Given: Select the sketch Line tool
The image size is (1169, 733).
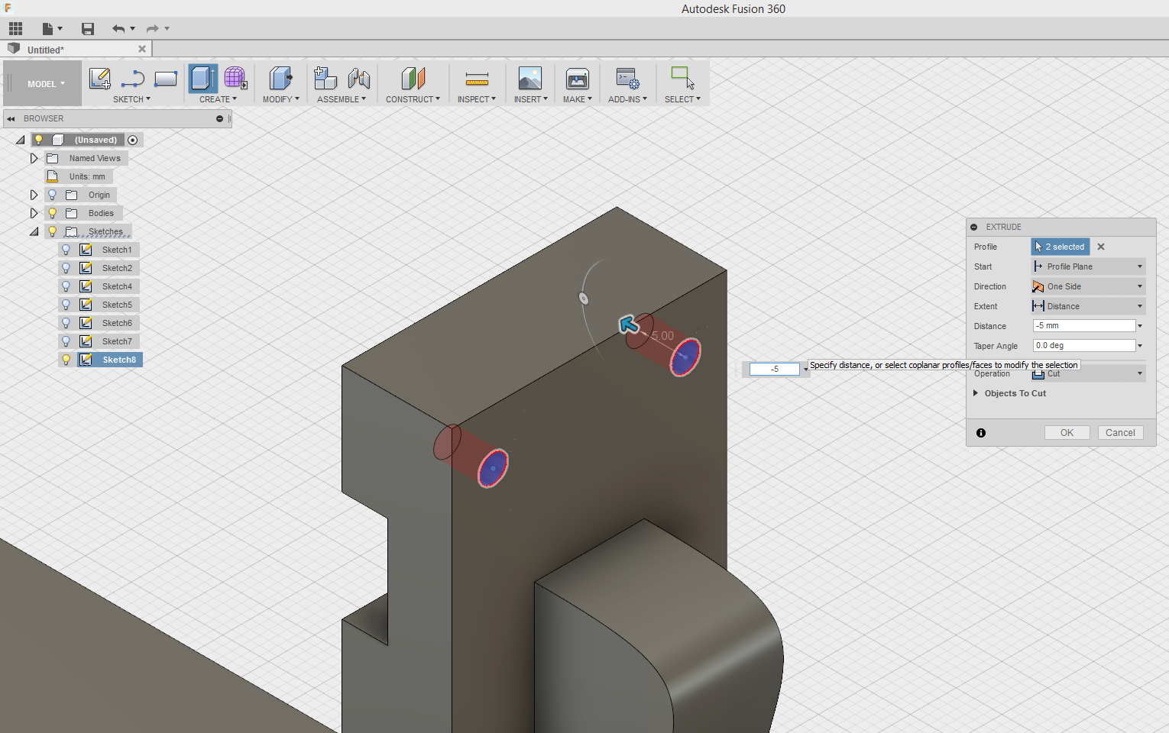Looking at the screenshot, I should coord(133,79).
